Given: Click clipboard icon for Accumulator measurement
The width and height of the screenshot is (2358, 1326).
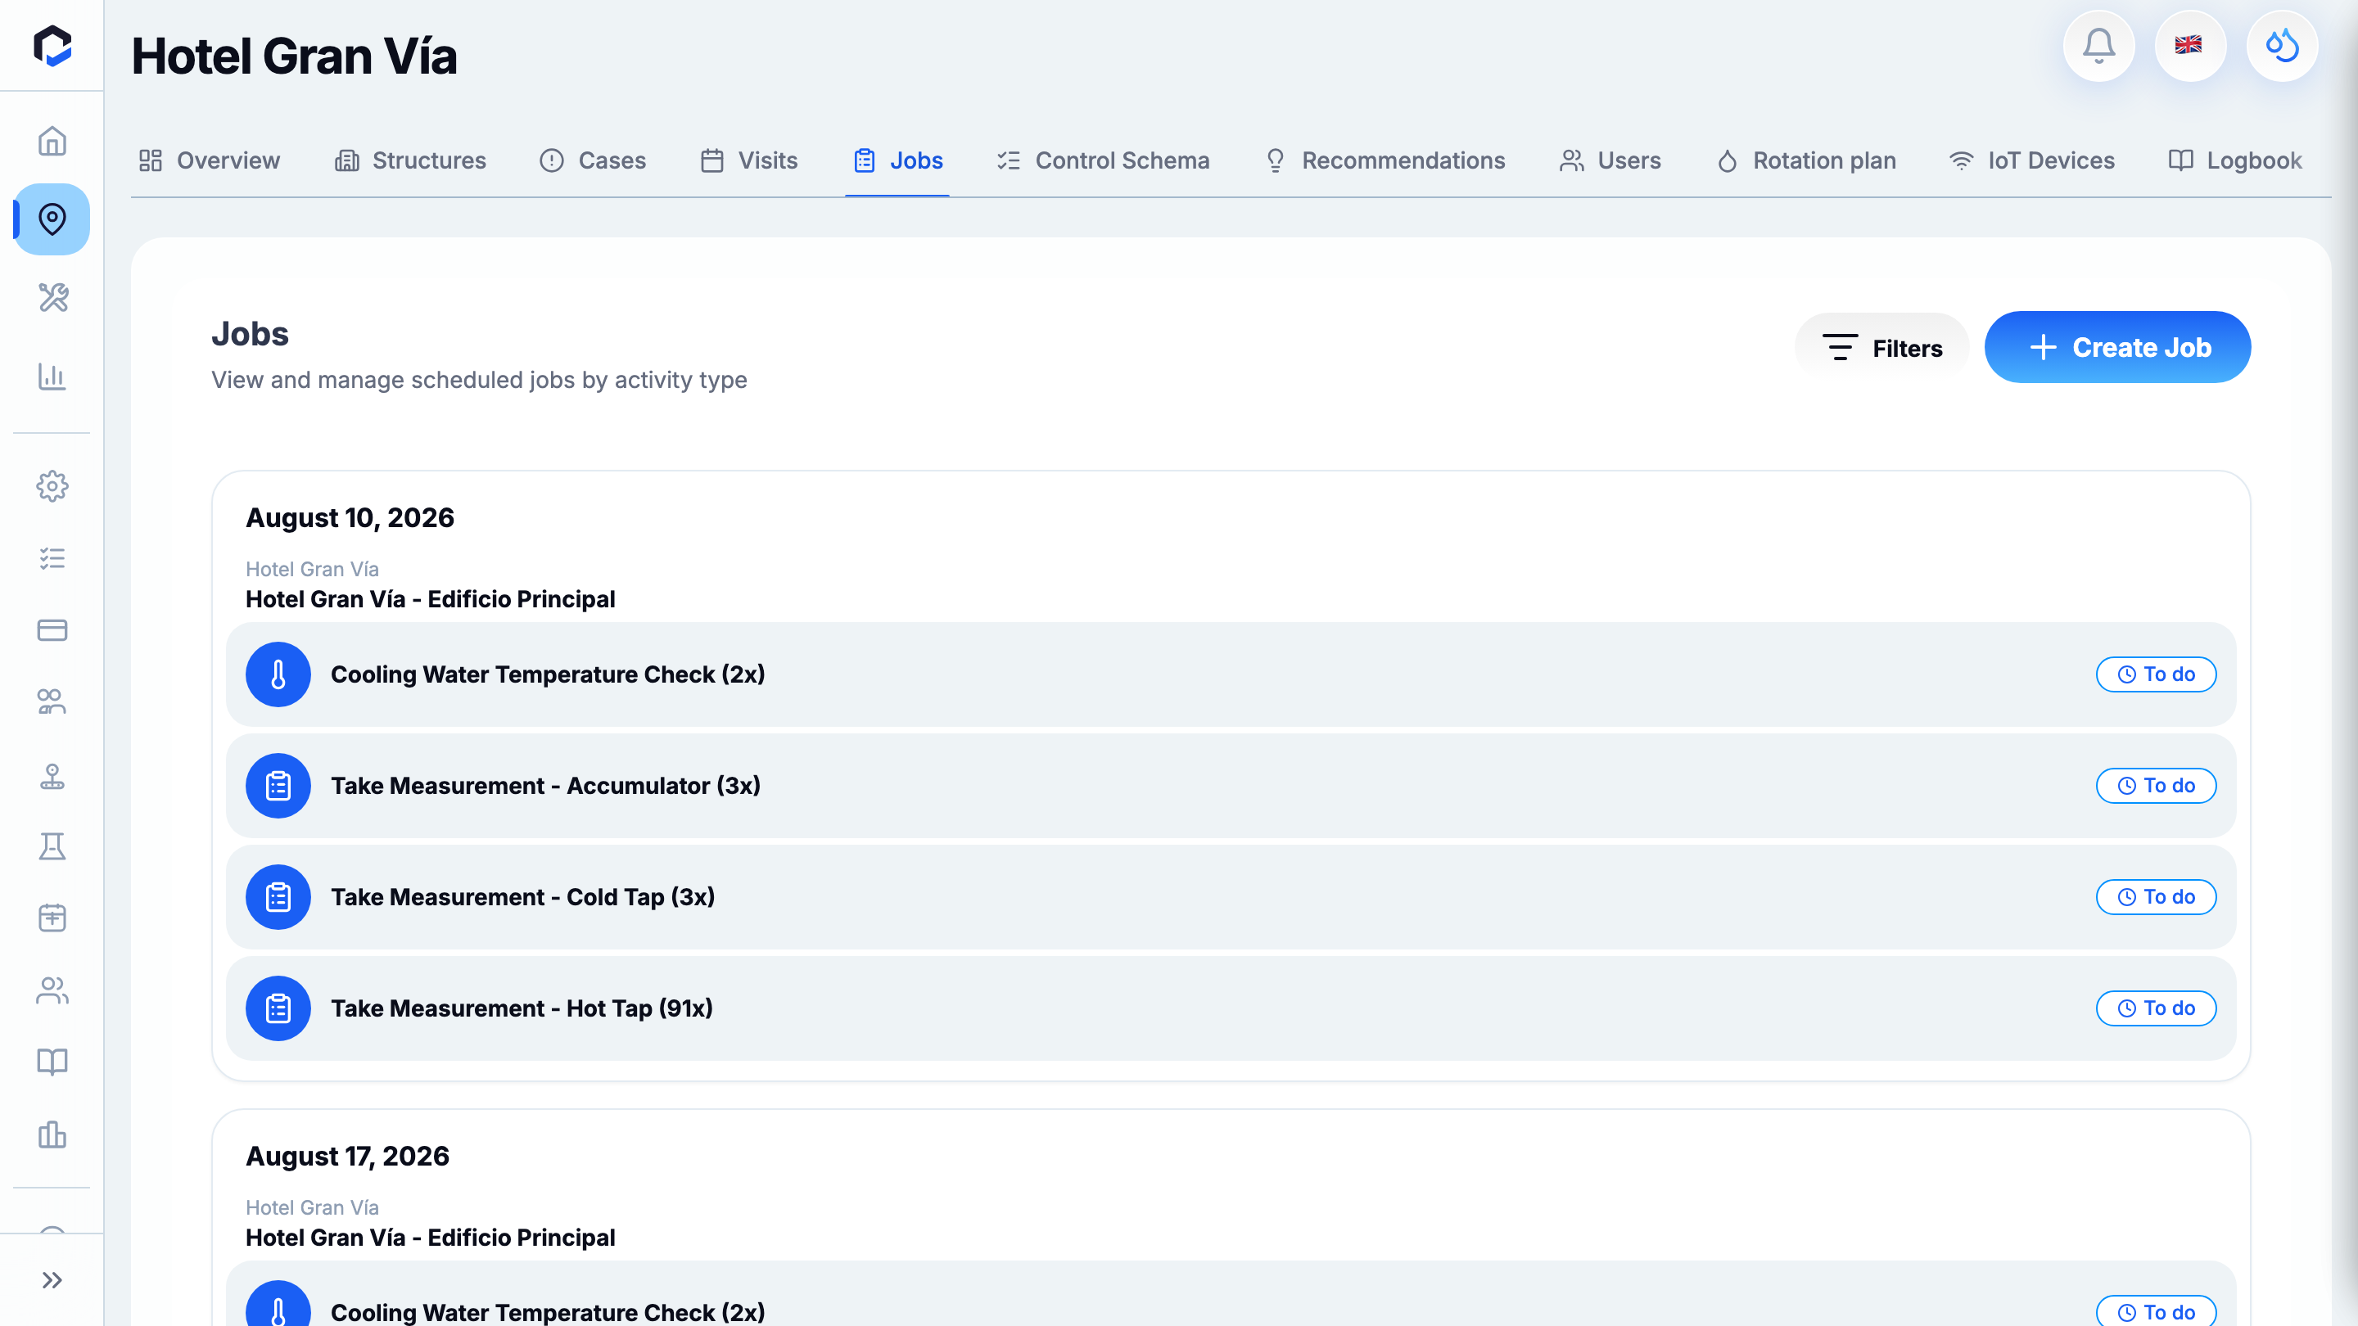Looking at the screenshot, I should (278, 786).
